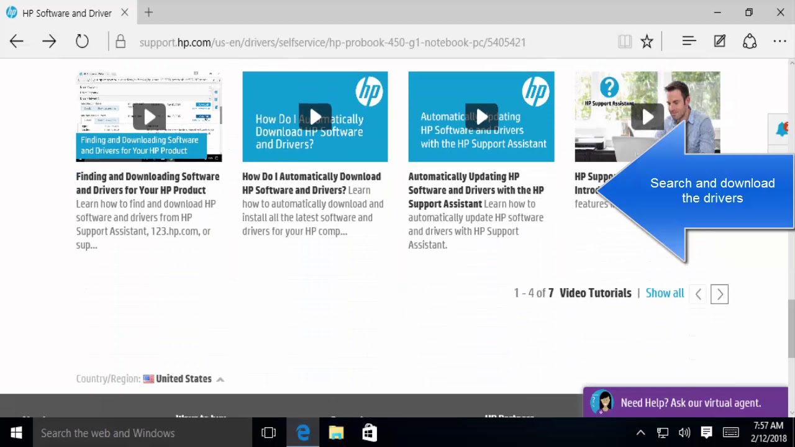Go to previous video tutorials page
This screenshot has height=447, width=795.
[698, 294]
